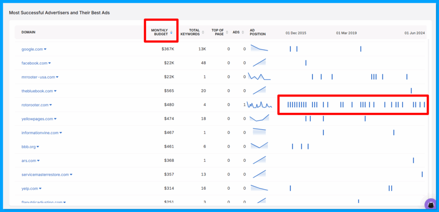The height and width of the screenshot is (212, 439).
Task: Click the $367K monthly budget value
Action: (168, 49)
